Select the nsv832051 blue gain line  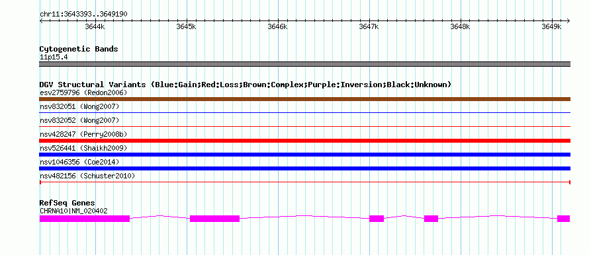304,112
